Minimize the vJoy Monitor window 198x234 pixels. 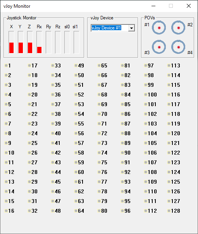(x=153, y=6)
